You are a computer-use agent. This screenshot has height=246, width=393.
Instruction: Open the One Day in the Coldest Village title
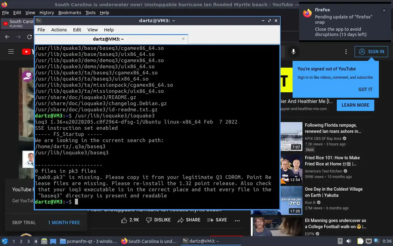point(334,192)
